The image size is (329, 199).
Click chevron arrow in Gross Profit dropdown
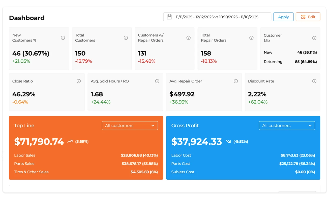click(x=310, y=126)
